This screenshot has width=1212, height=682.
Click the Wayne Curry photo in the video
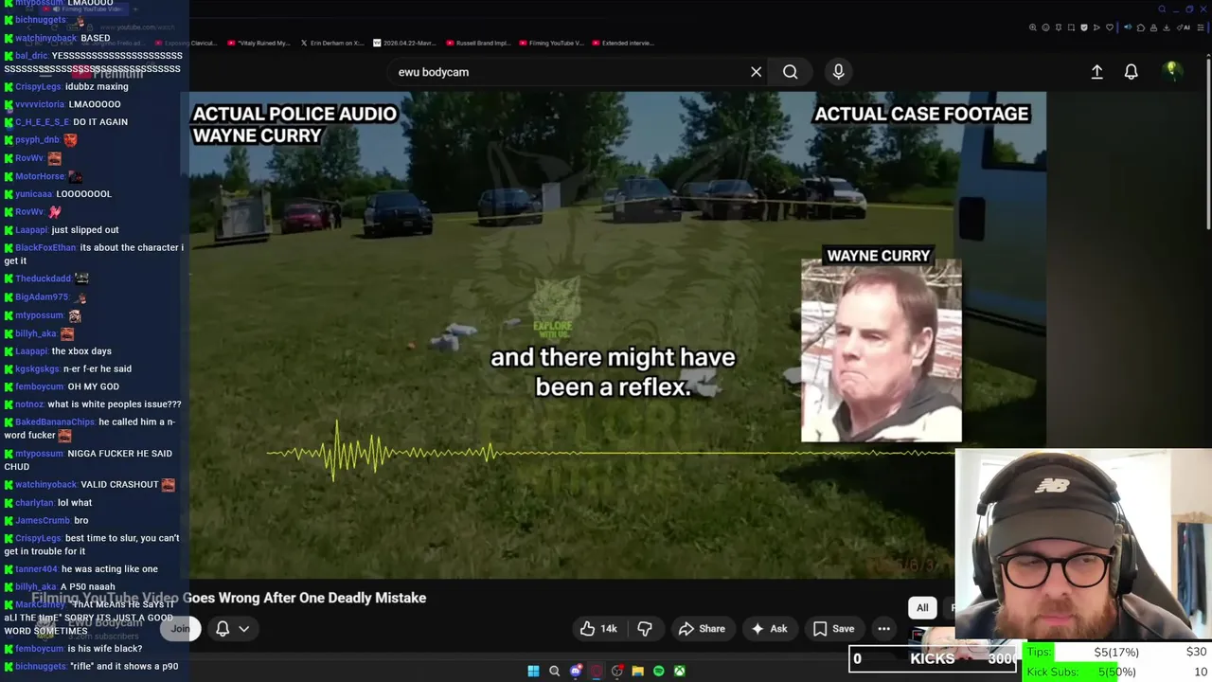[x=882, y=350]
